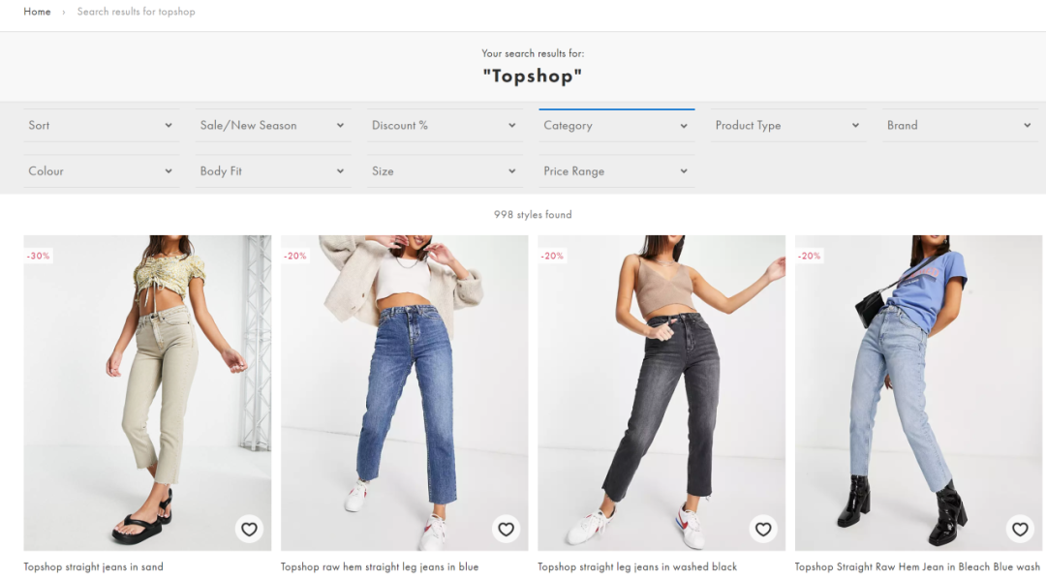This screenshot has height=579, width=1046.
Task: Open the Colour filter dropdown
Action: point(102,171)
